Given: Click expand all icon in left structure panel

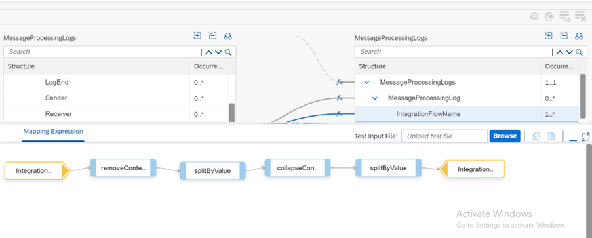Looking at the screenshot, I should tap(197, 36).
